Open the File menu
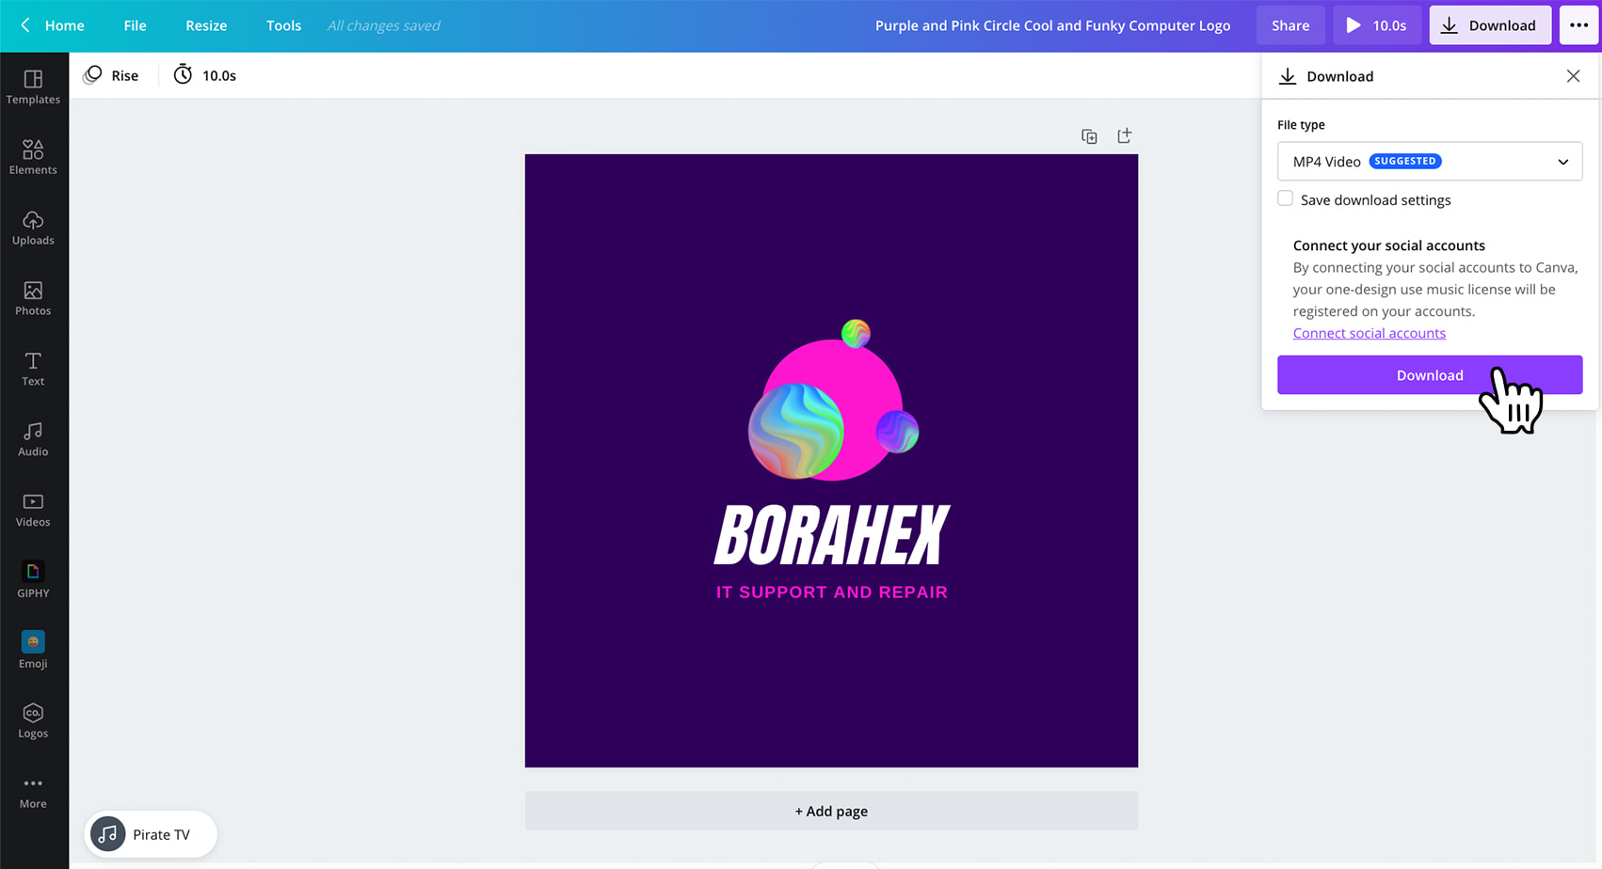This screenshot has height=869, width=1602. tap(135, 25)
